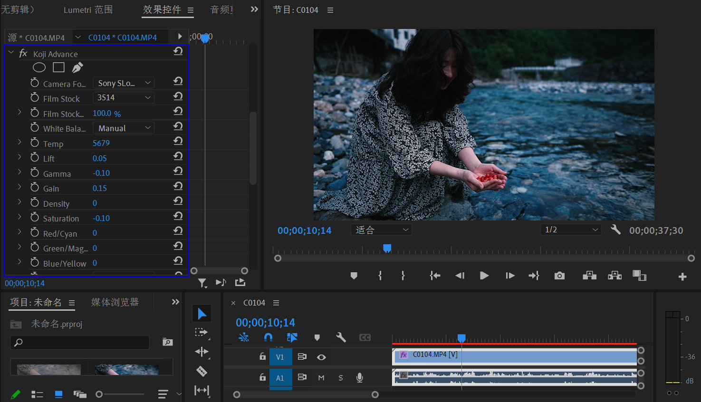
Task: Select the Slip tool
Action: 202,390
